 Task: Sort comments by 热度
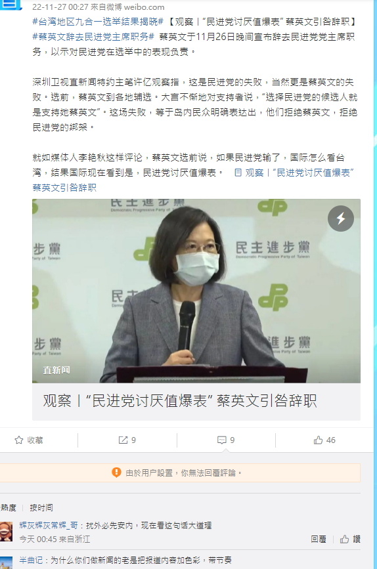pyautogui.click(x=8, y=508)
